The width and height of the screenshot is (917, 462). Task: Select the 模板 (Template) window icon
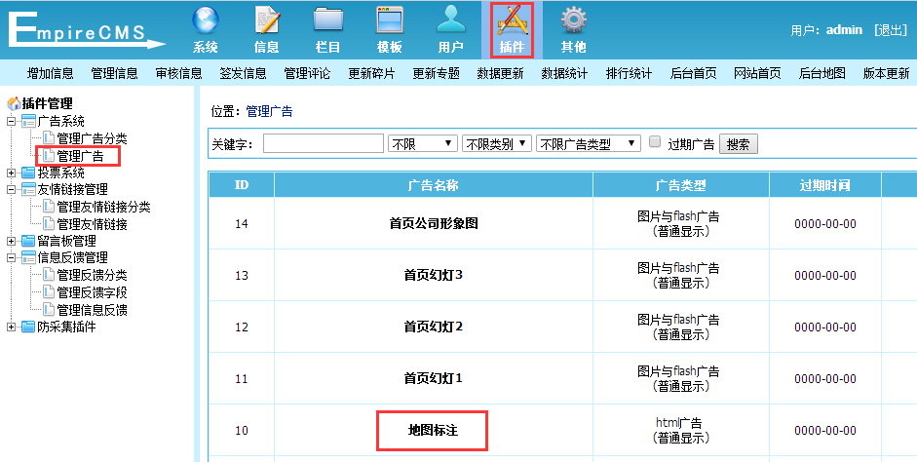pyautogui.click(x=390, y=20)
